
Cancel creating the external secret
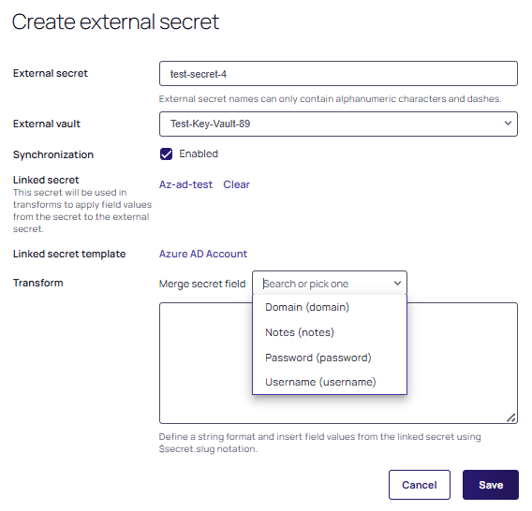[420, 485]
